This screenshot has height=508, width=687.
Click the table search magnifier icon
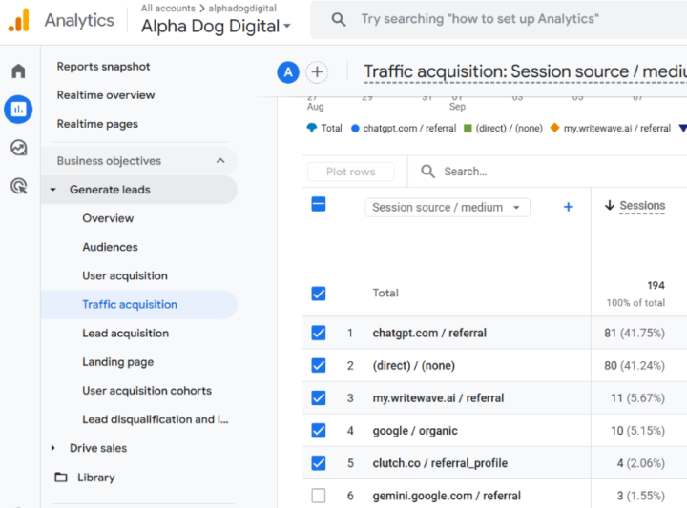click(427, 172)
